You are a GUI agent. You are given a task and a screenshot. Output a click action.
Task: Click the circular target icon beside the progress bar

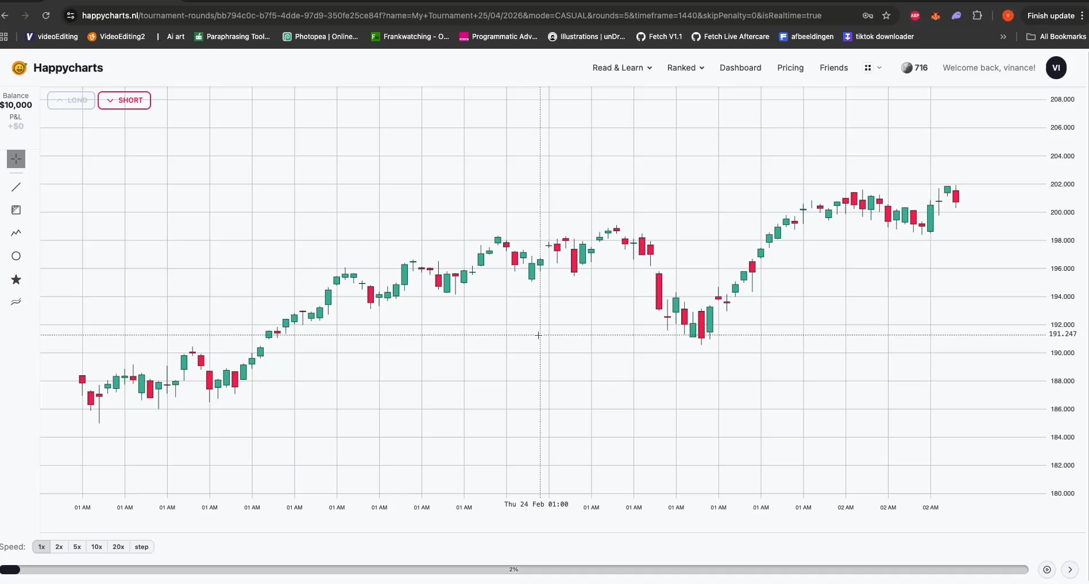pyautogui.click(x=1046, y=570)
